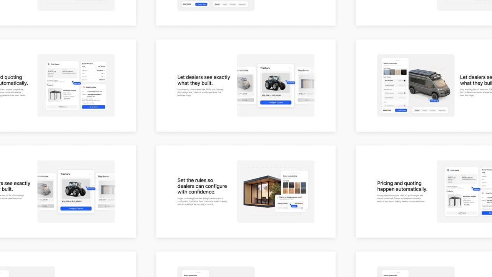The width and height of the screenshot is (492, 277).
Task: Click the Blackmatic Pergola product thumbnail
Action: (x=55, y=94)
